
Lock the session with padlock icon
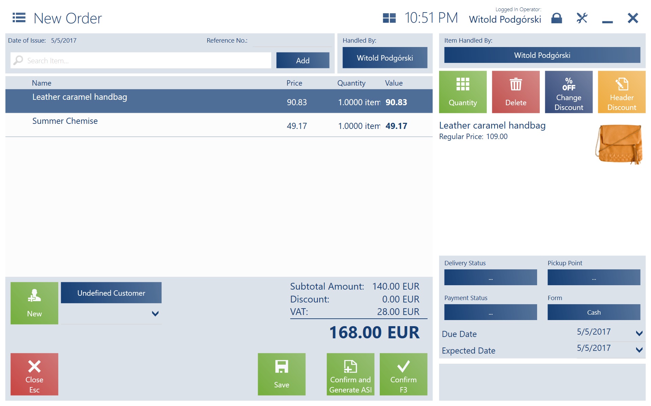(x=556, y=18)
